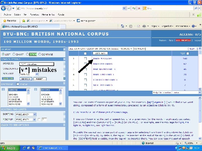Viewport: 202px width, 151px height.
Task: Toggle the SECTIONS SHOW checkbox
Action: 18,84
